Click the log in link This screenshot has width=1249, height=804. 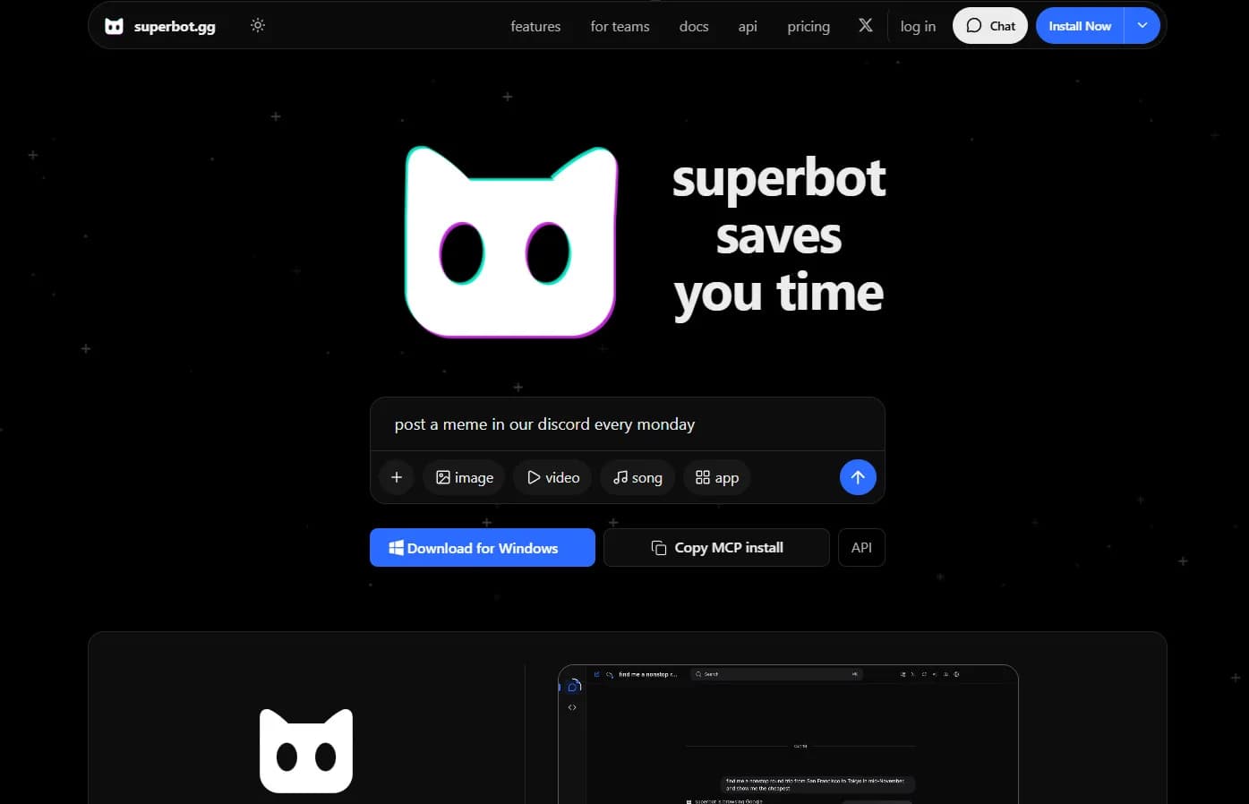point(918,26)
